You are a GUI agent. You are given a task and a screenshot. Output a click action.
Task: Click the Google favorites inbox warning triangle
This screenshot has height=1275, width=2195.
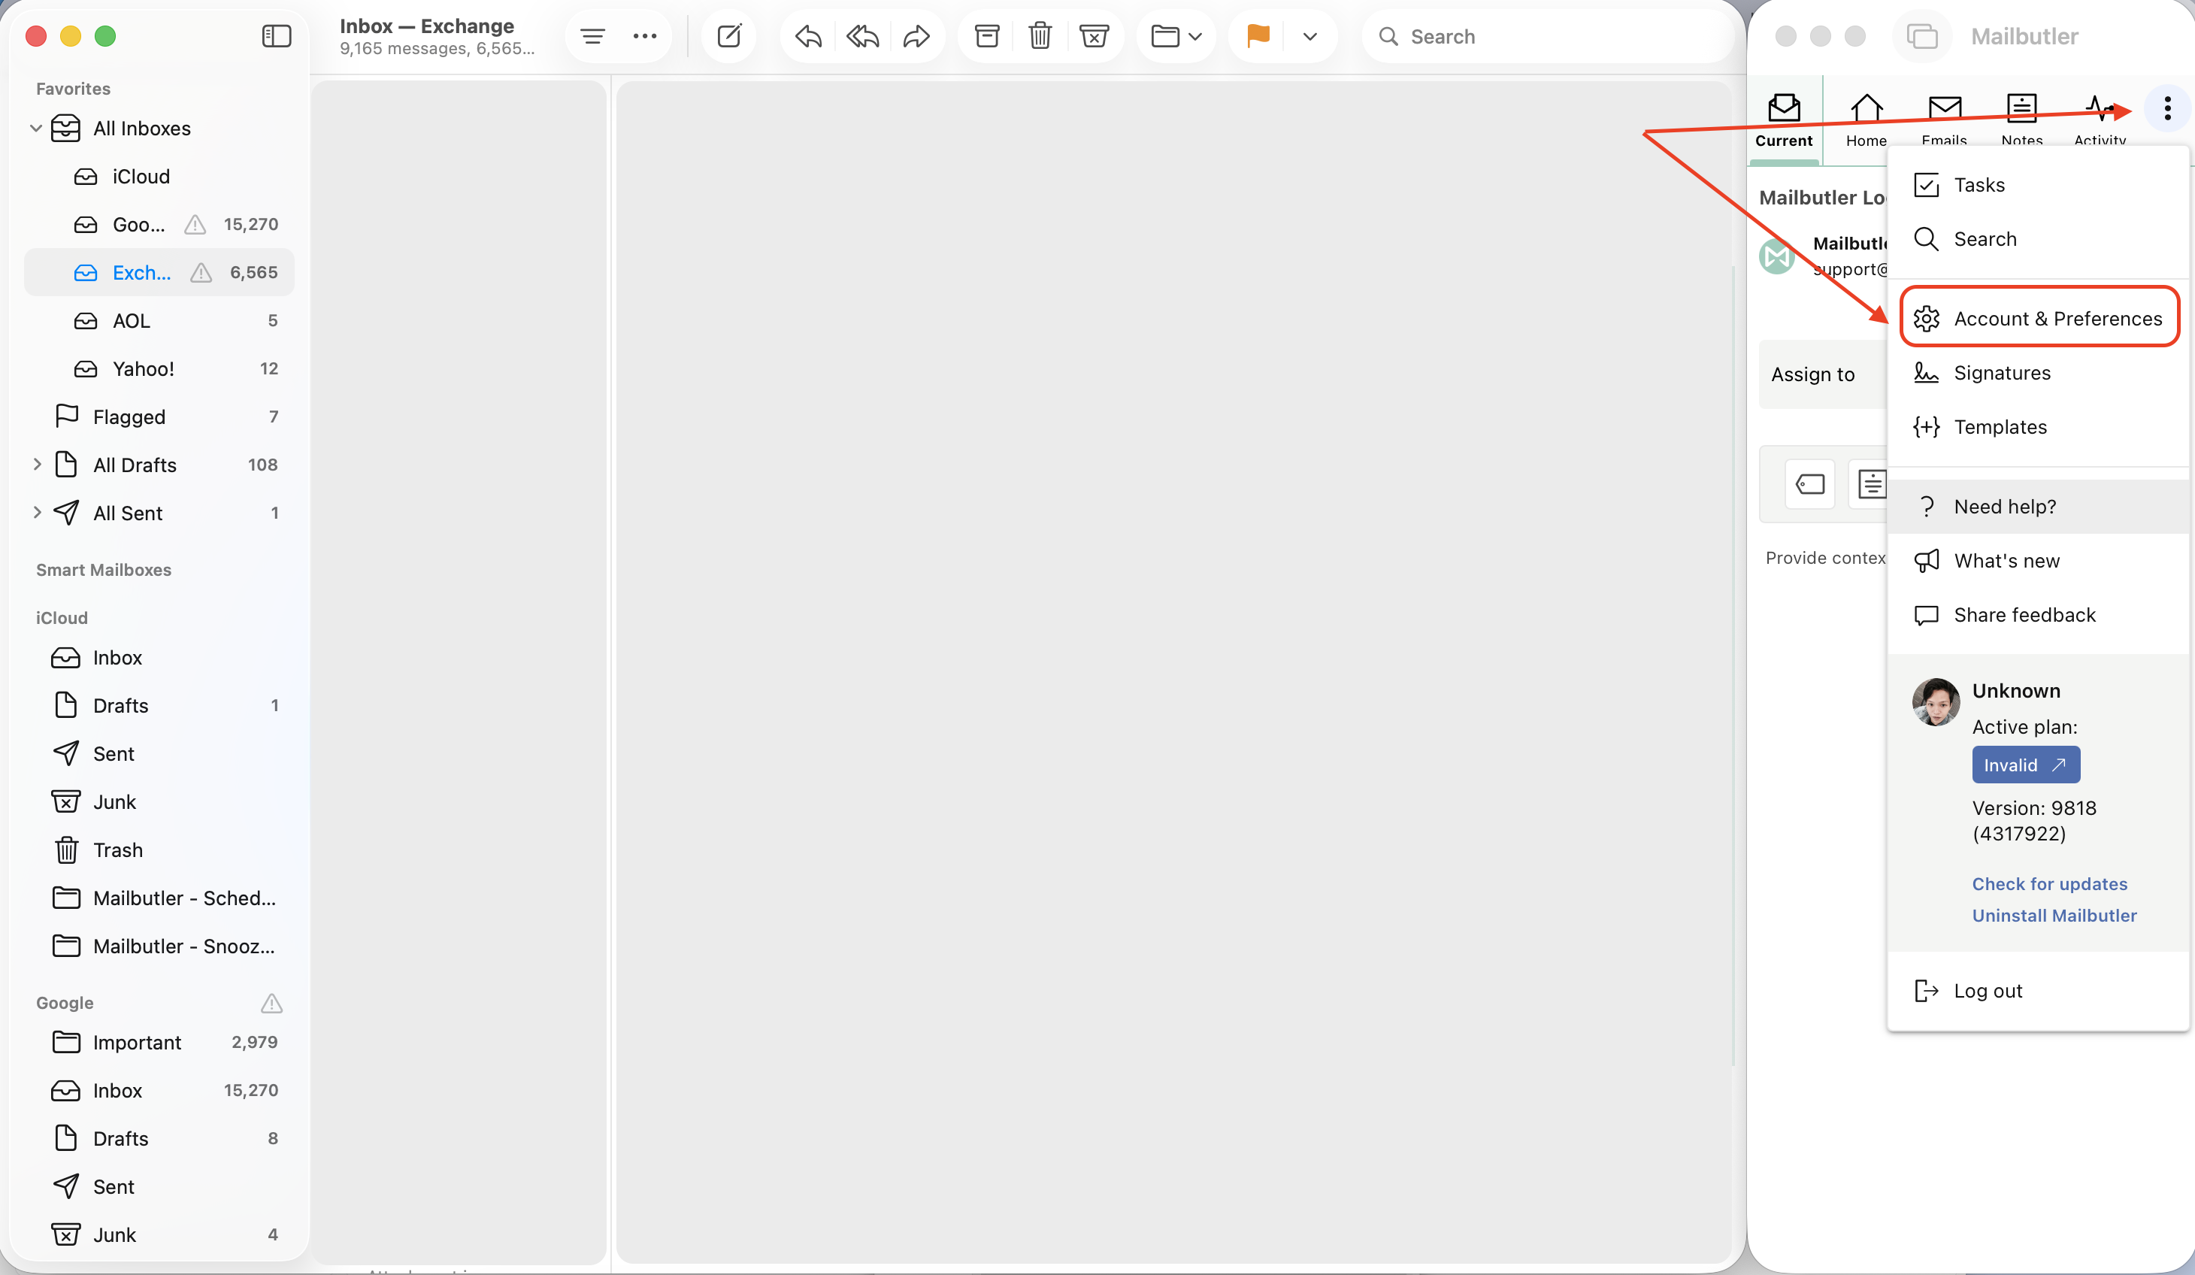click(x=195, y=225)
